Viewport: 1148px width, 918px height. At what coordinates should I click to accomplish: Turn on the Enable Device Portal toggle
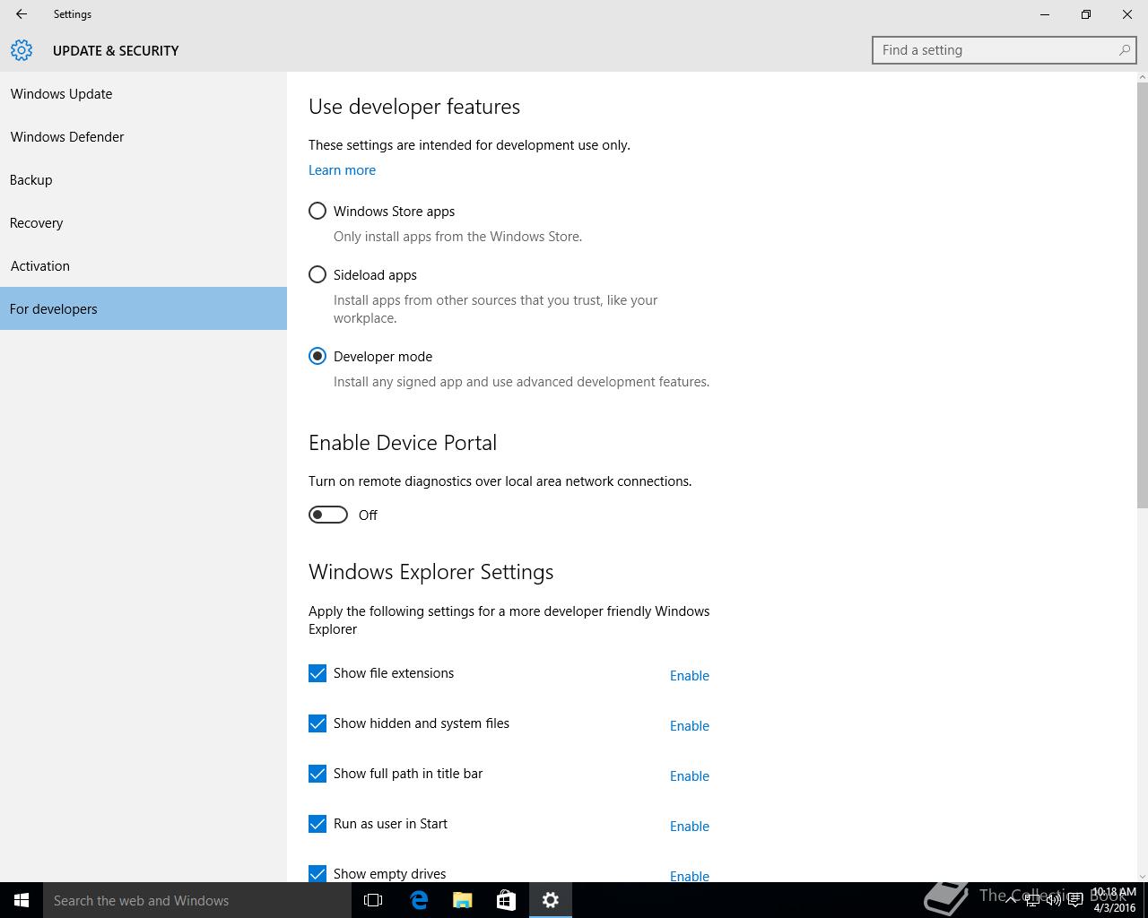click(328, 515)
